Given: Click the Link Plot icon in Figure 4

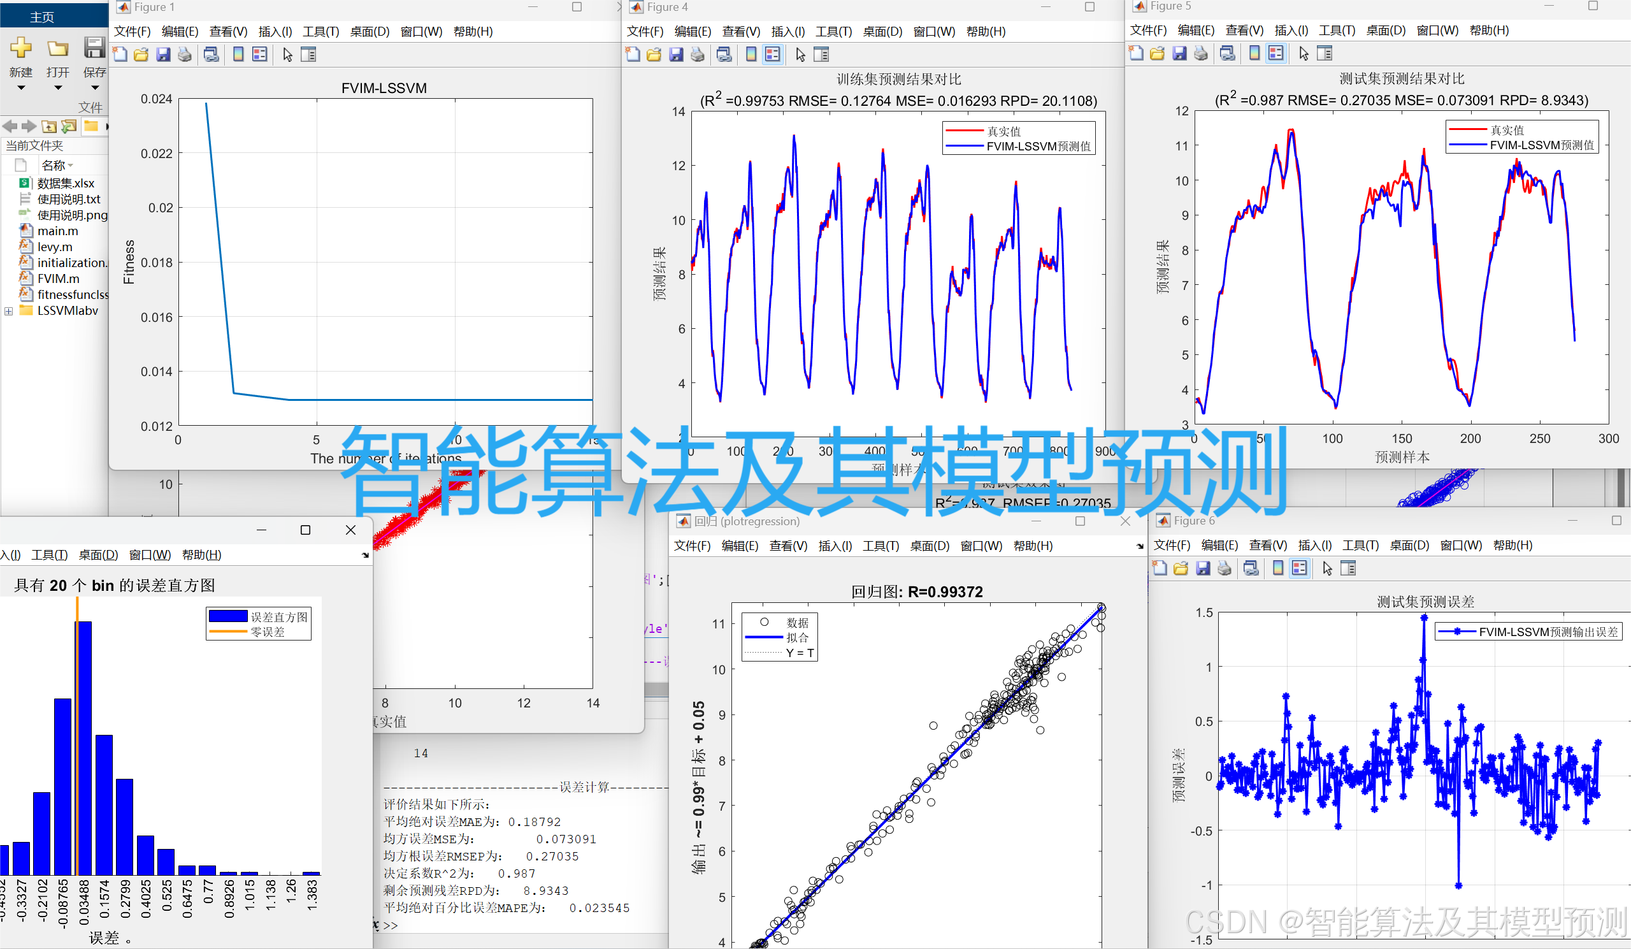Looking at the screenshot, I should click(x=724, y=54).
